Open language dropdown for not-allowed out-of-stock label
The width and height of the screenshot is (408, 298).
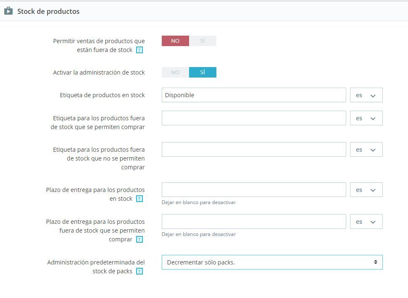tap(366, 150)
